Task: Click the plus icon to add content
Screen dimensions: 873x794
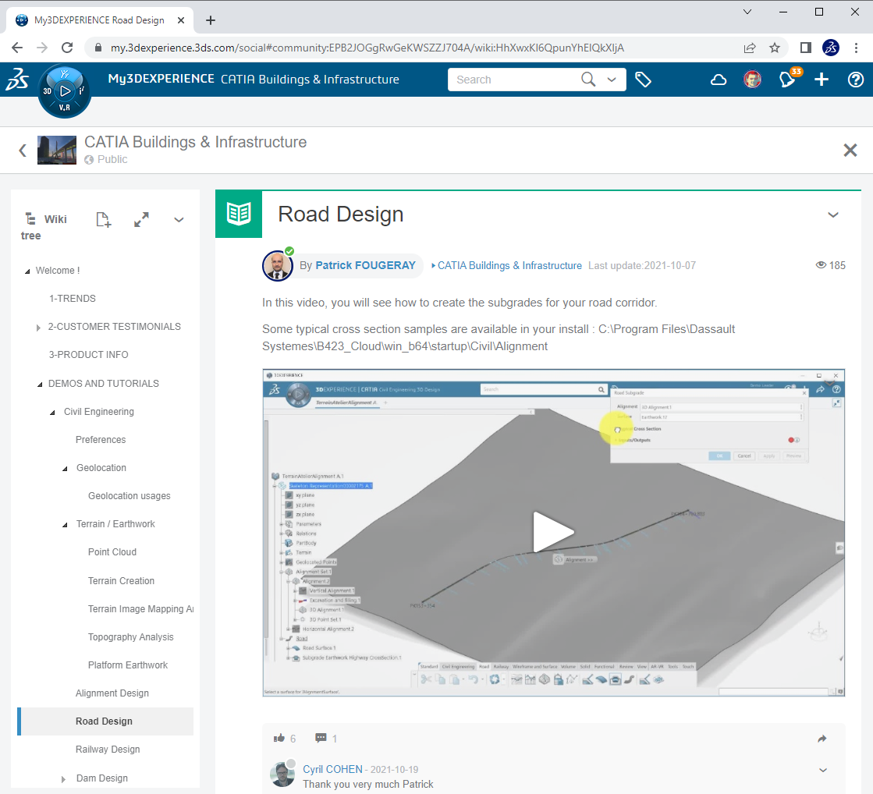Action: [822, 79]
